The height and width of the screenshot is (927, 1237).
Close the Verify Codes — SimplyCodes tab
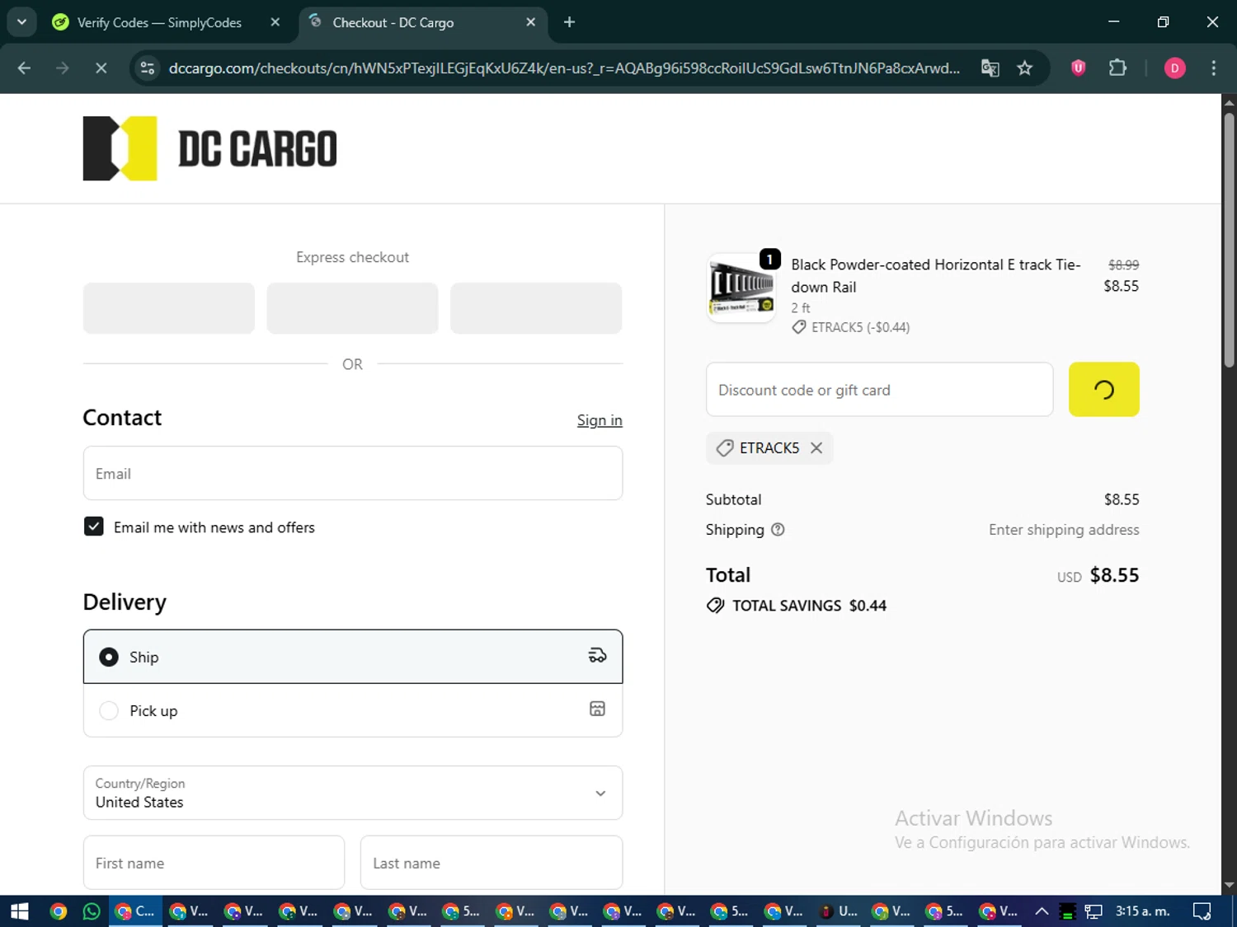tap(275, 22)
